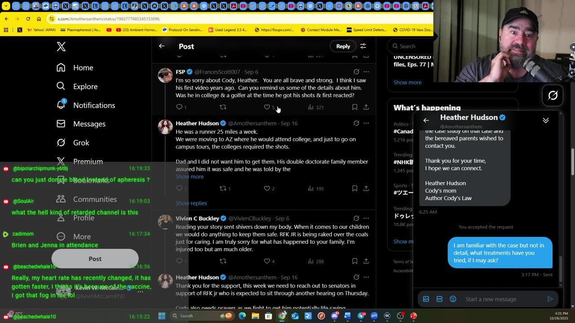Open Windows Start menu
This screenshot has width=575, height=323.
[x=162, y=316]
